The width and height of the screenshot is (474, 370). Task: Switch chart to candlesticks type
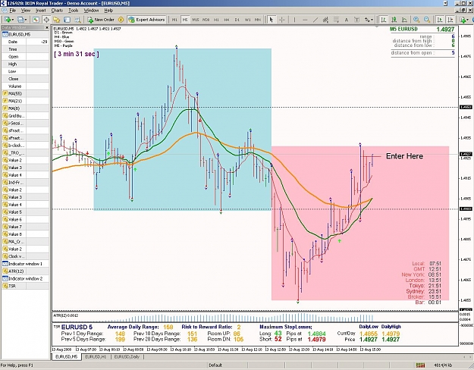[x=394, y=20]
